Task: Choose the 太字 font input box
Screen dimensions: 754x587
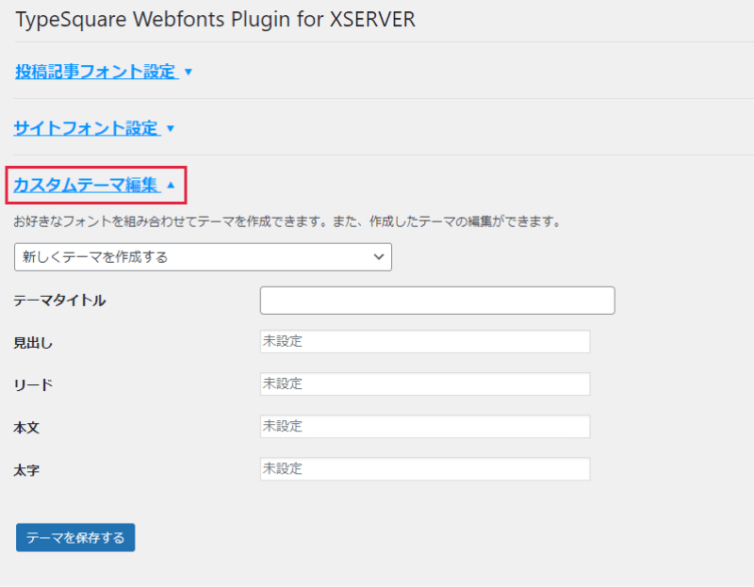Action: (424, 469)
